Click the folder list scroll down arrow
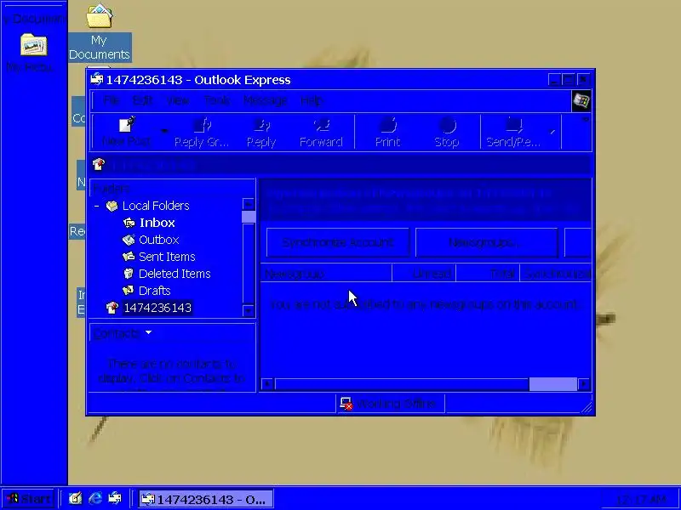 tap(249, 310)
